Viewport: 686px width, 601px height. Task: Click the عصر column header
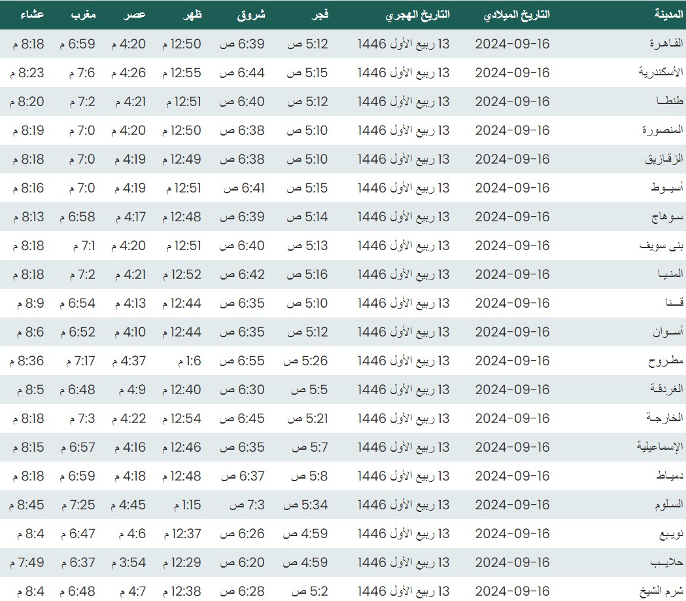click(136, 14)
